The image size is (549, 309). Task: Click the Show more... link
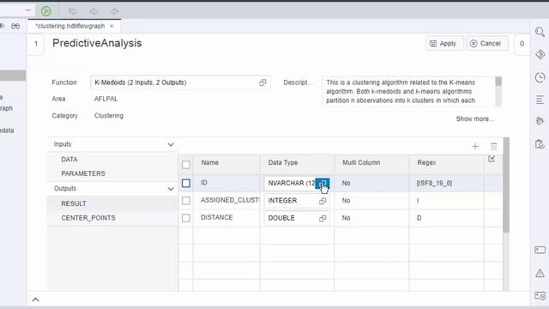(x=474, y=118)
